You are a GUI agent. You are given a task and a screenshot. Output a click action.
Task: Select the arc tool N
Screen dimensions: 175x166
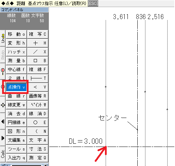38,131
